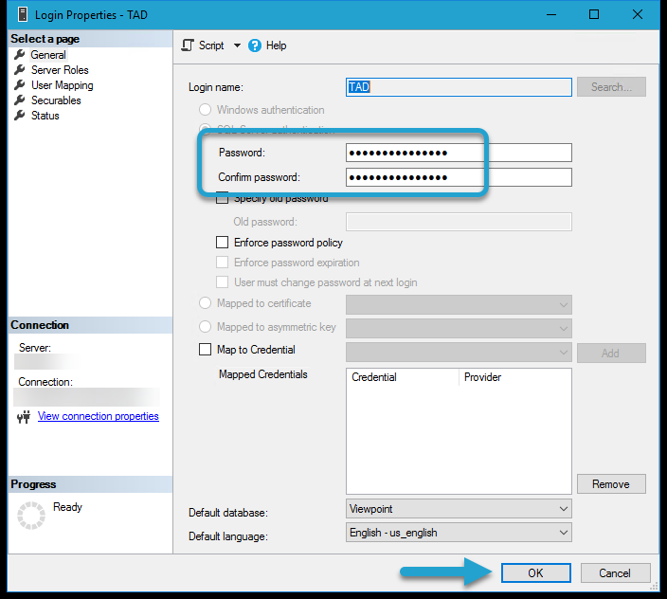Click the Password input field
The image size is (667, 599).
pyautogui.click(x=459, y=153)
